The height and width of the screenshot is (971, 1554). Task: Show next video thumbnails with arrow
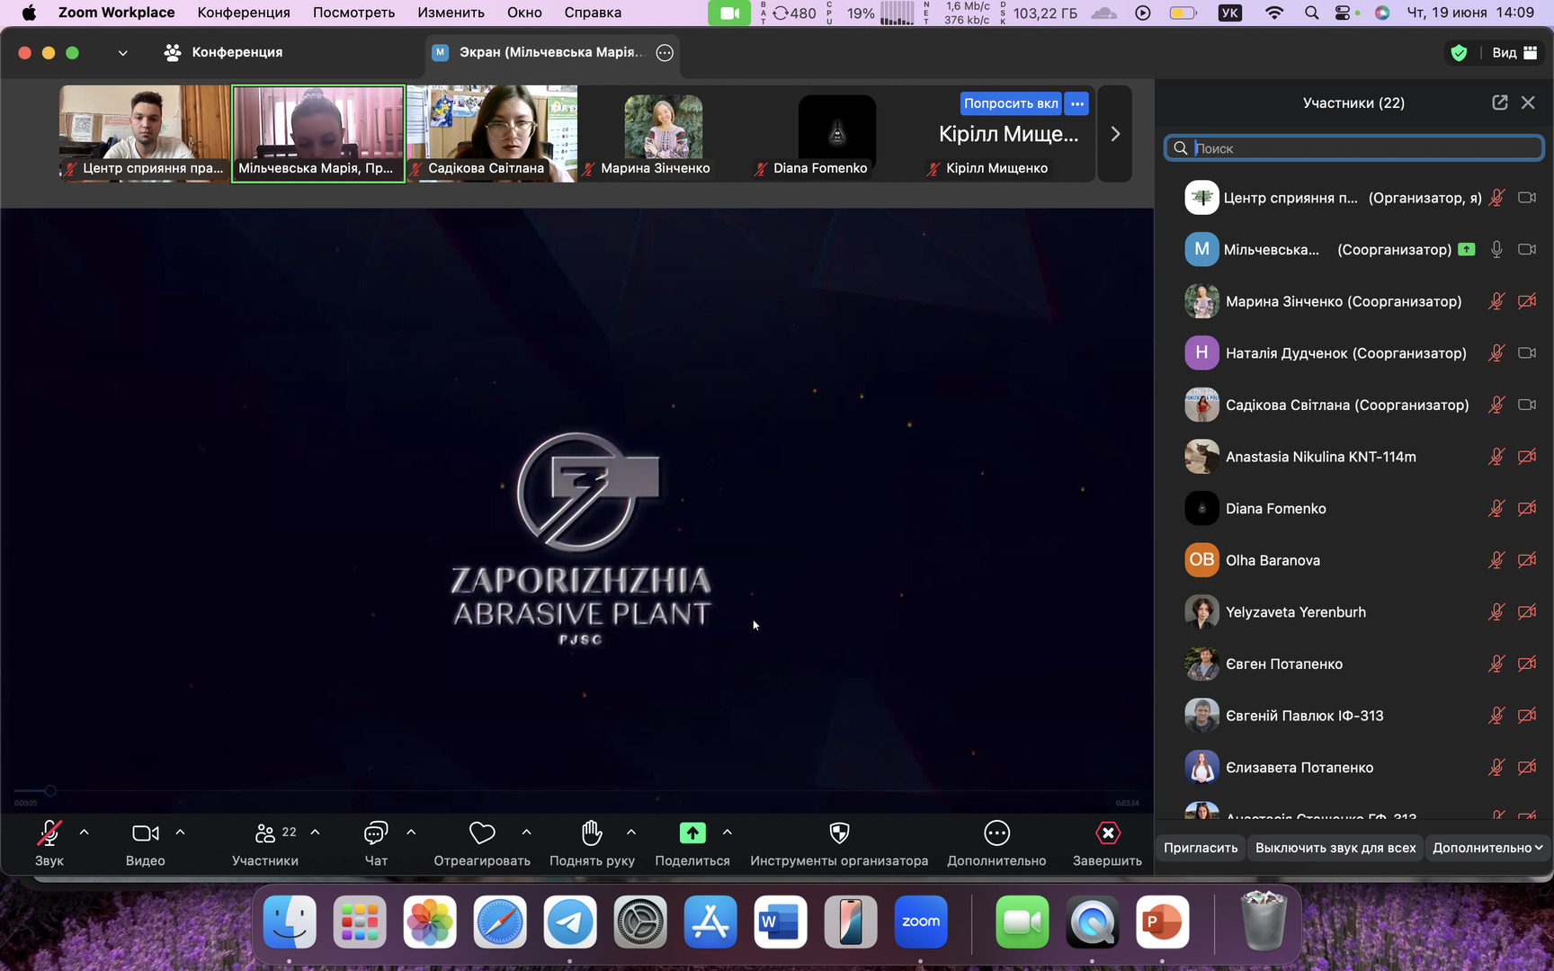coord(1115,134)
